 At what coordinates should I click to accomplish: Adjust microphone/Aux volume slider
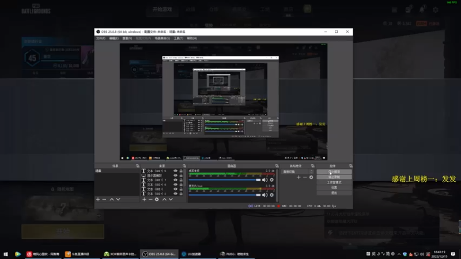coord(225,195)
